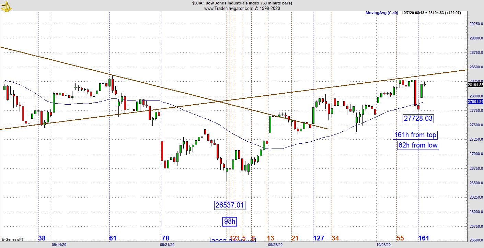Click the 10/05/20 date label

click(x=384, y=245)
